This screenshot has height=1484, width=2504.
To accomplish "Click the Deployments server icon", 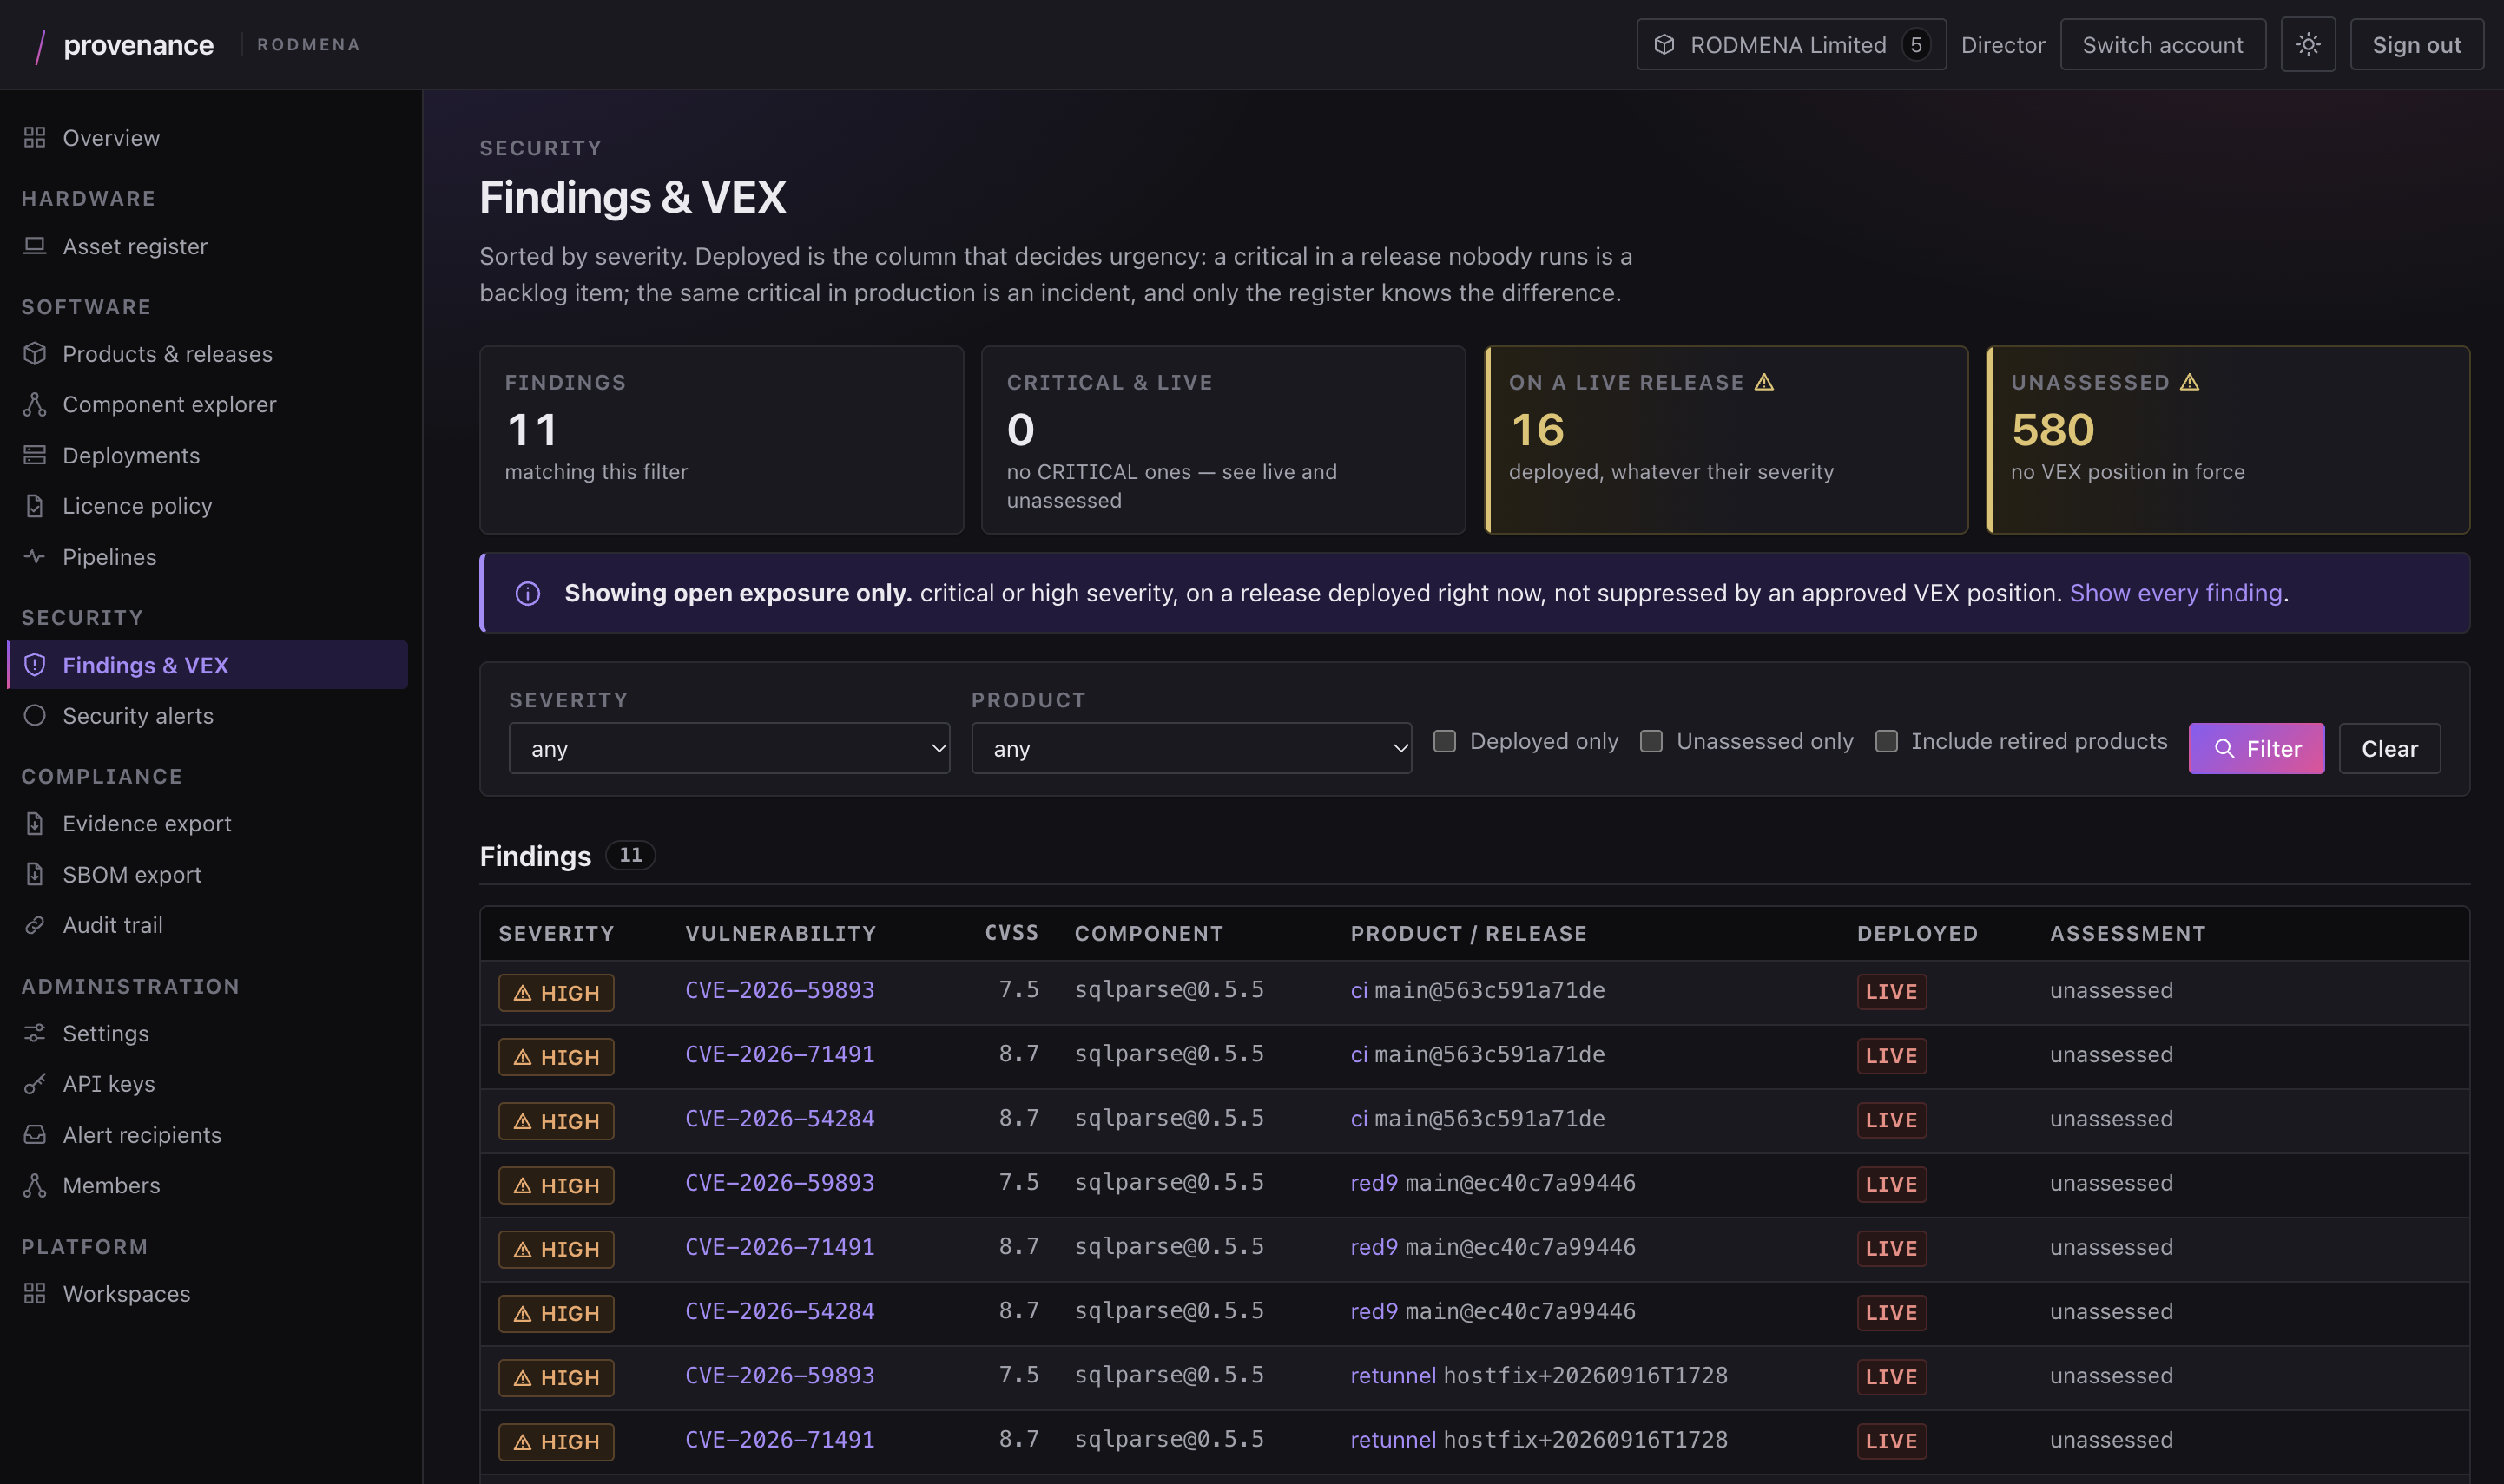I will [x=35, y=455].
